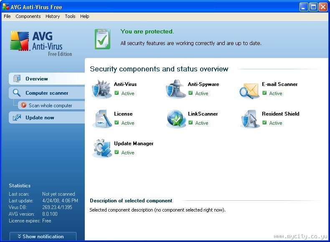This screenshot has height=242, width=330.
Task: Open the Anti-Spyware spy icon
Action: click(176, 89)
